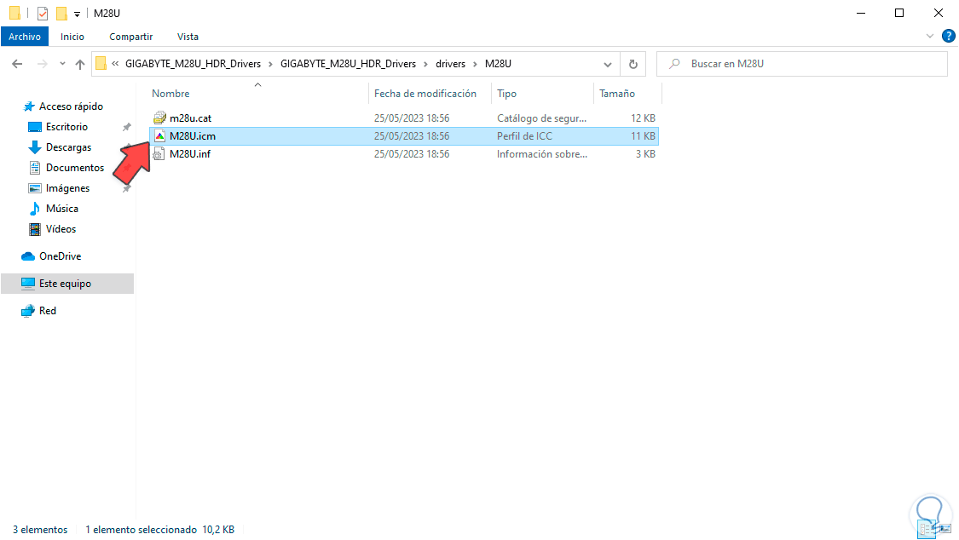
Task: Click Perfil de ICC type cell
Action: point(524,135)
